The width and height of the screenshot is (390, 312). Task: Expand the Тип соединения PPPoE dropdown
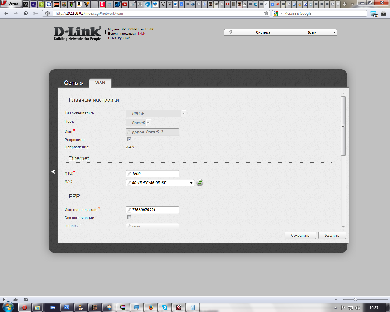(183, 114)
